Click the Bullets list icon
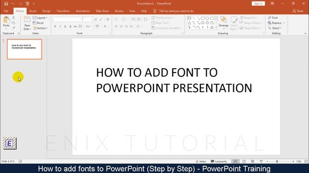 pos(116,19)
